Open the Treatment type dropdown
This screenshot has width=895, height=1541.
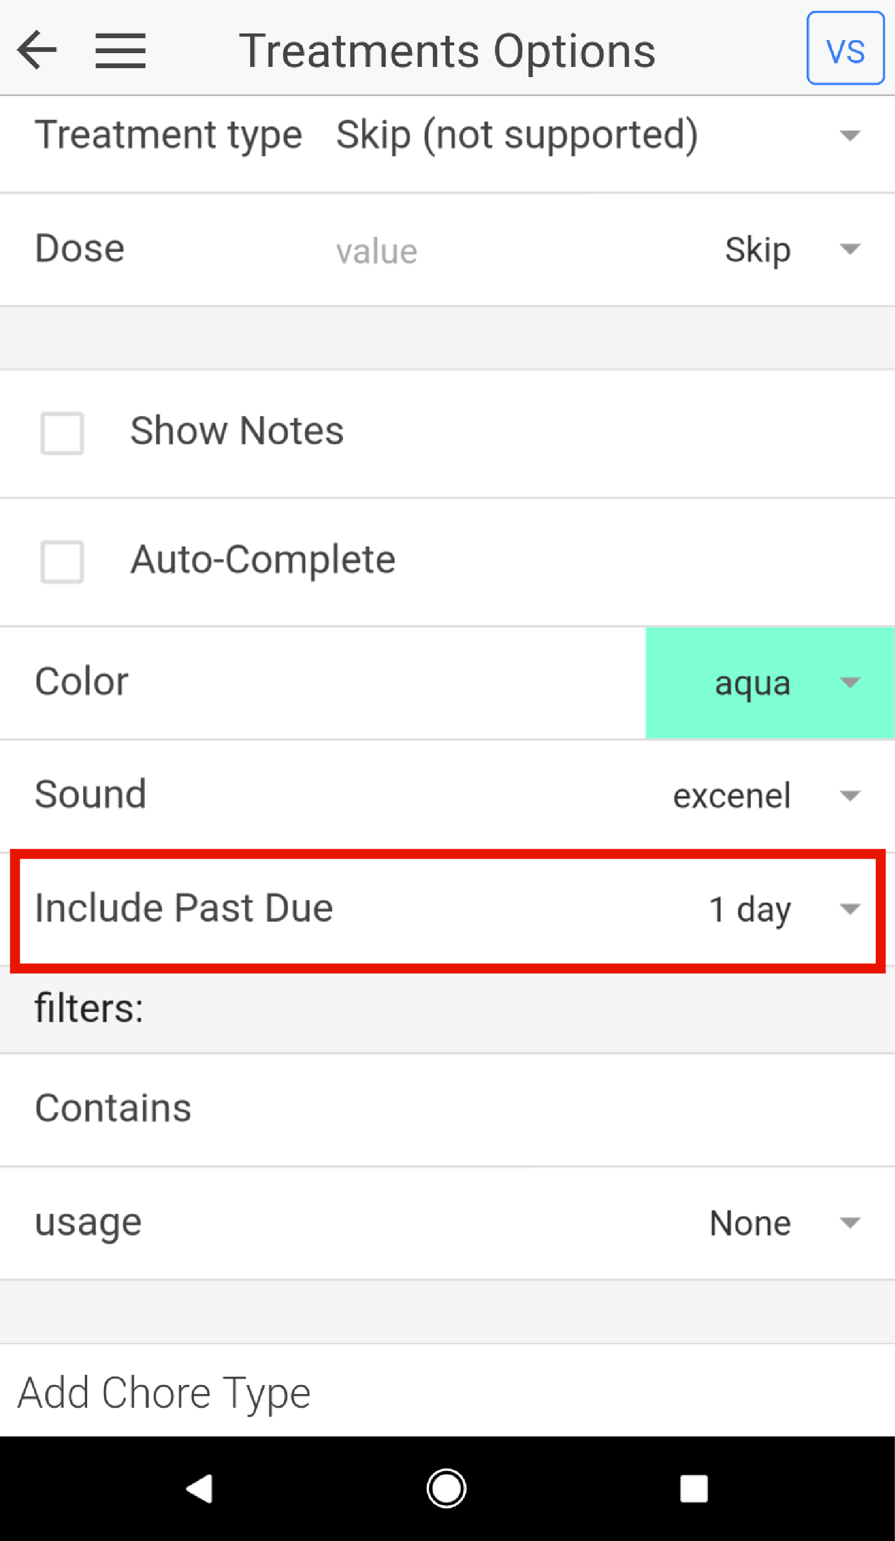click(x=850, y=135)
